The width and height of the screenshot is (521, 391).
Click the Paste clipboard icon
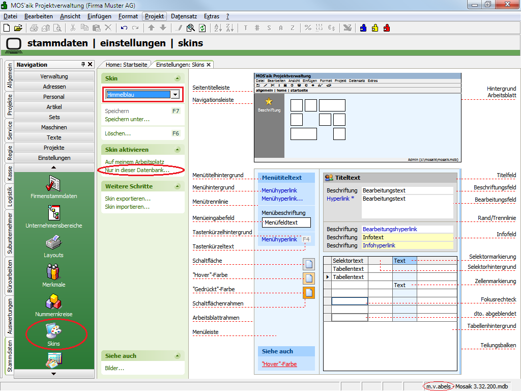(x=96, y=28)
